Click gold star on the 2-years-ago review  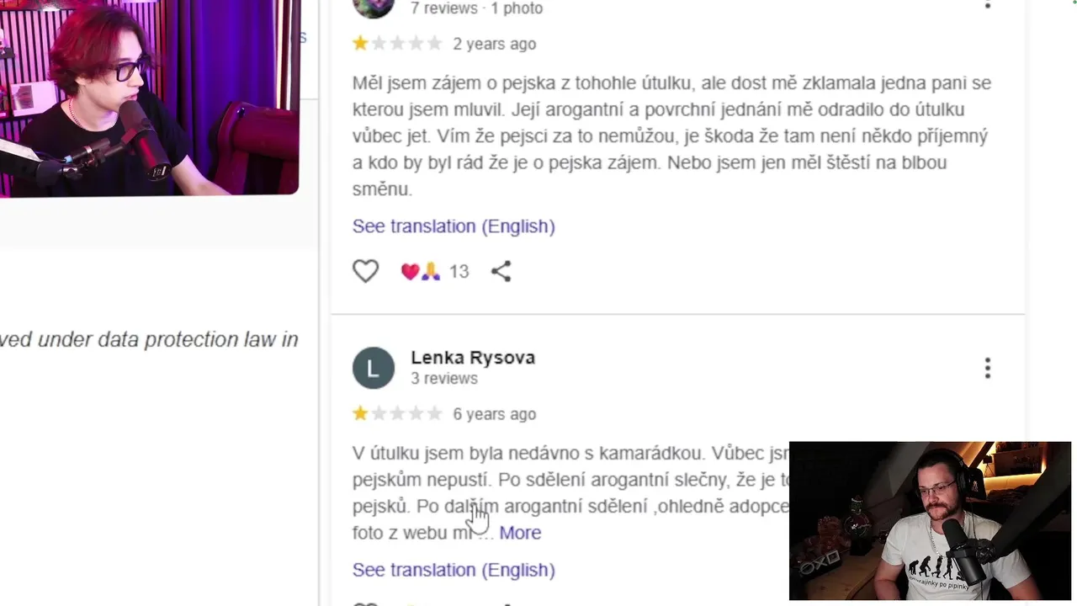click(x=360, y=44)
